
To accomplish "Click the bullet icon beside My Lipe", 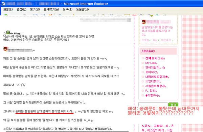I will click(x=143, y=63).
